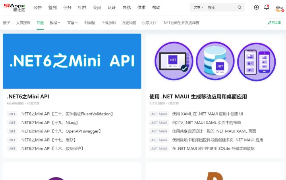Viewport: 286px width, 180px height.
Task: Switch to the 万能导航 tab
Action: 129,23
